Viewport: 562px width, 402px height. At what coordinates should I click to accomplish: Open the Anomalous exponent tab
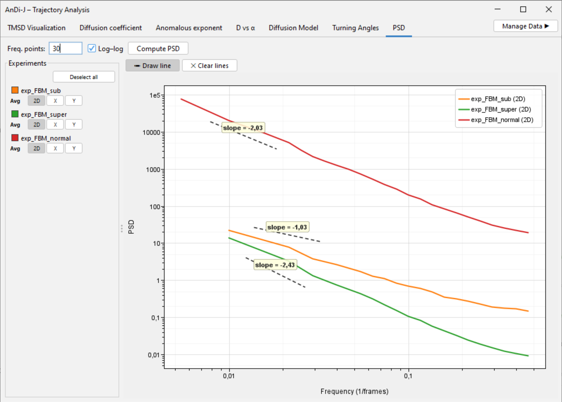pos(189,28)
